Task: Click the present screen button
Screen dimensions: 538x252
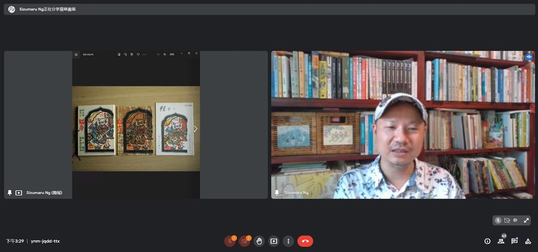Action: [274, 241]
